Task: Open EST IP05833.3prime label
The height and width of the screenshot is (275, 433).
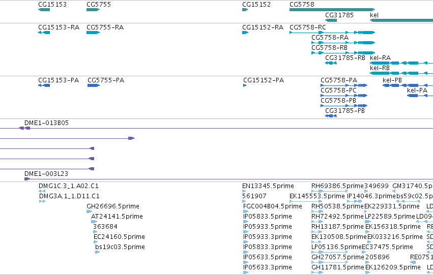Action: [268, 247]
